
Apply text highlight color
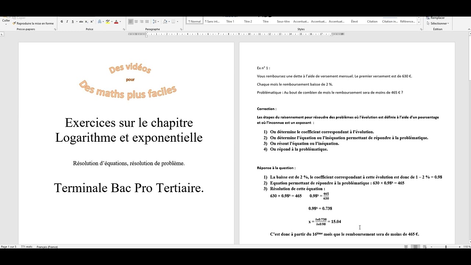[108, 22]
